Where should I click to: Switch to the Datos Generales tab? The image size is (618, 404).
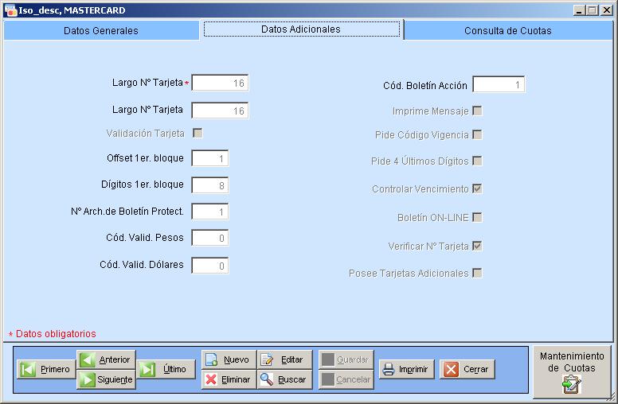coord(101,30)
